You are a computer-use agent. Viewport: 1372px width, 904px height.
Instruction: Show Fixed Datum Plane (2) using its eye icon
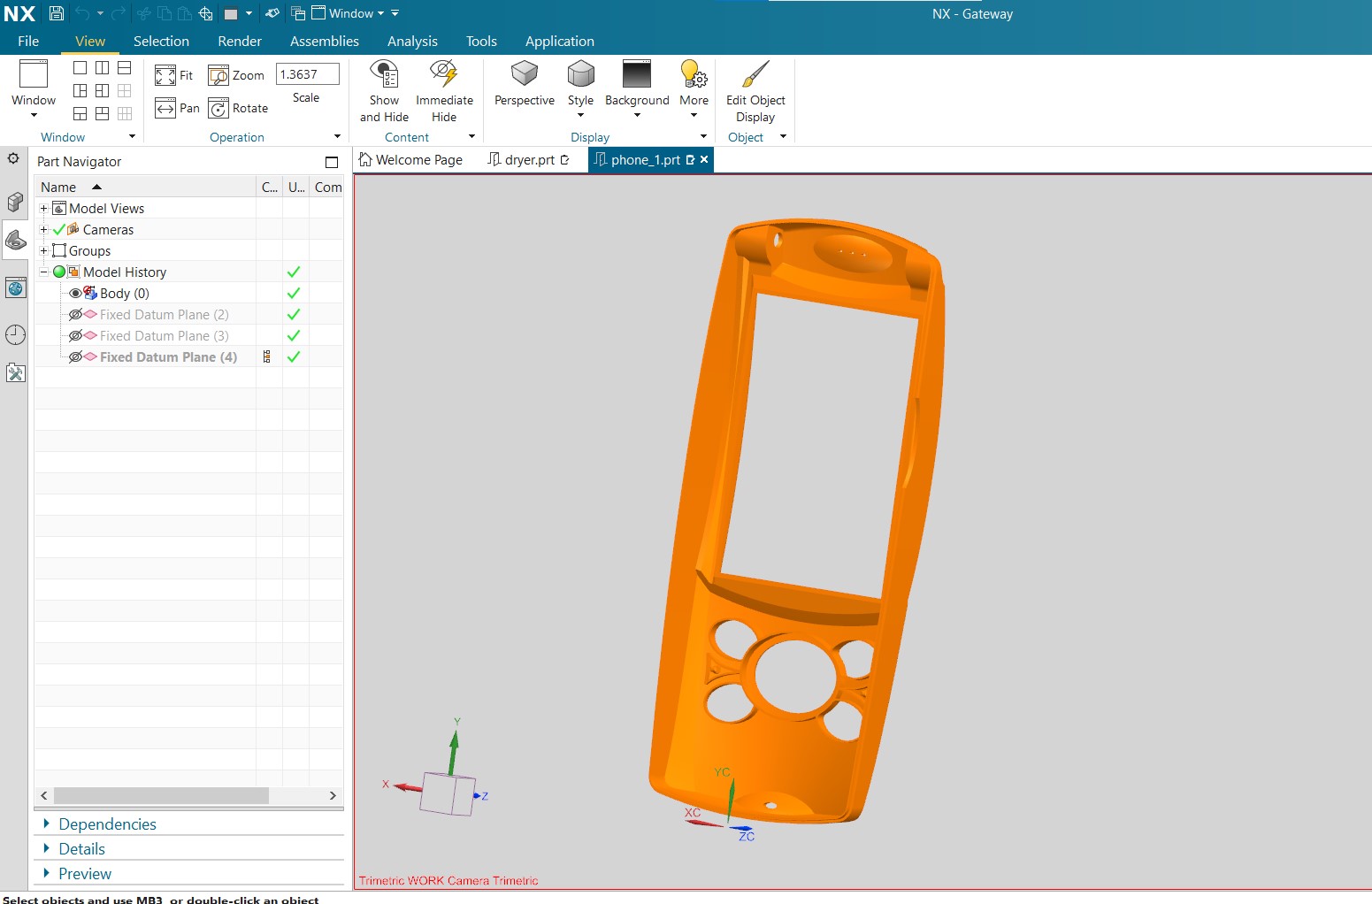(75, 314)
